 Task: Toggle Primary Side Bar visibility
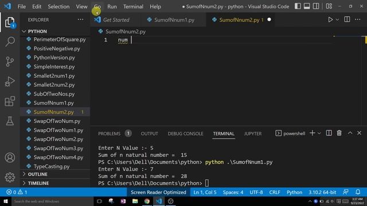[298, 6]
